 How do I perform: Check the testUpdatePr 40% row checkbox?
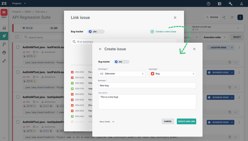(x=18, y=97)
